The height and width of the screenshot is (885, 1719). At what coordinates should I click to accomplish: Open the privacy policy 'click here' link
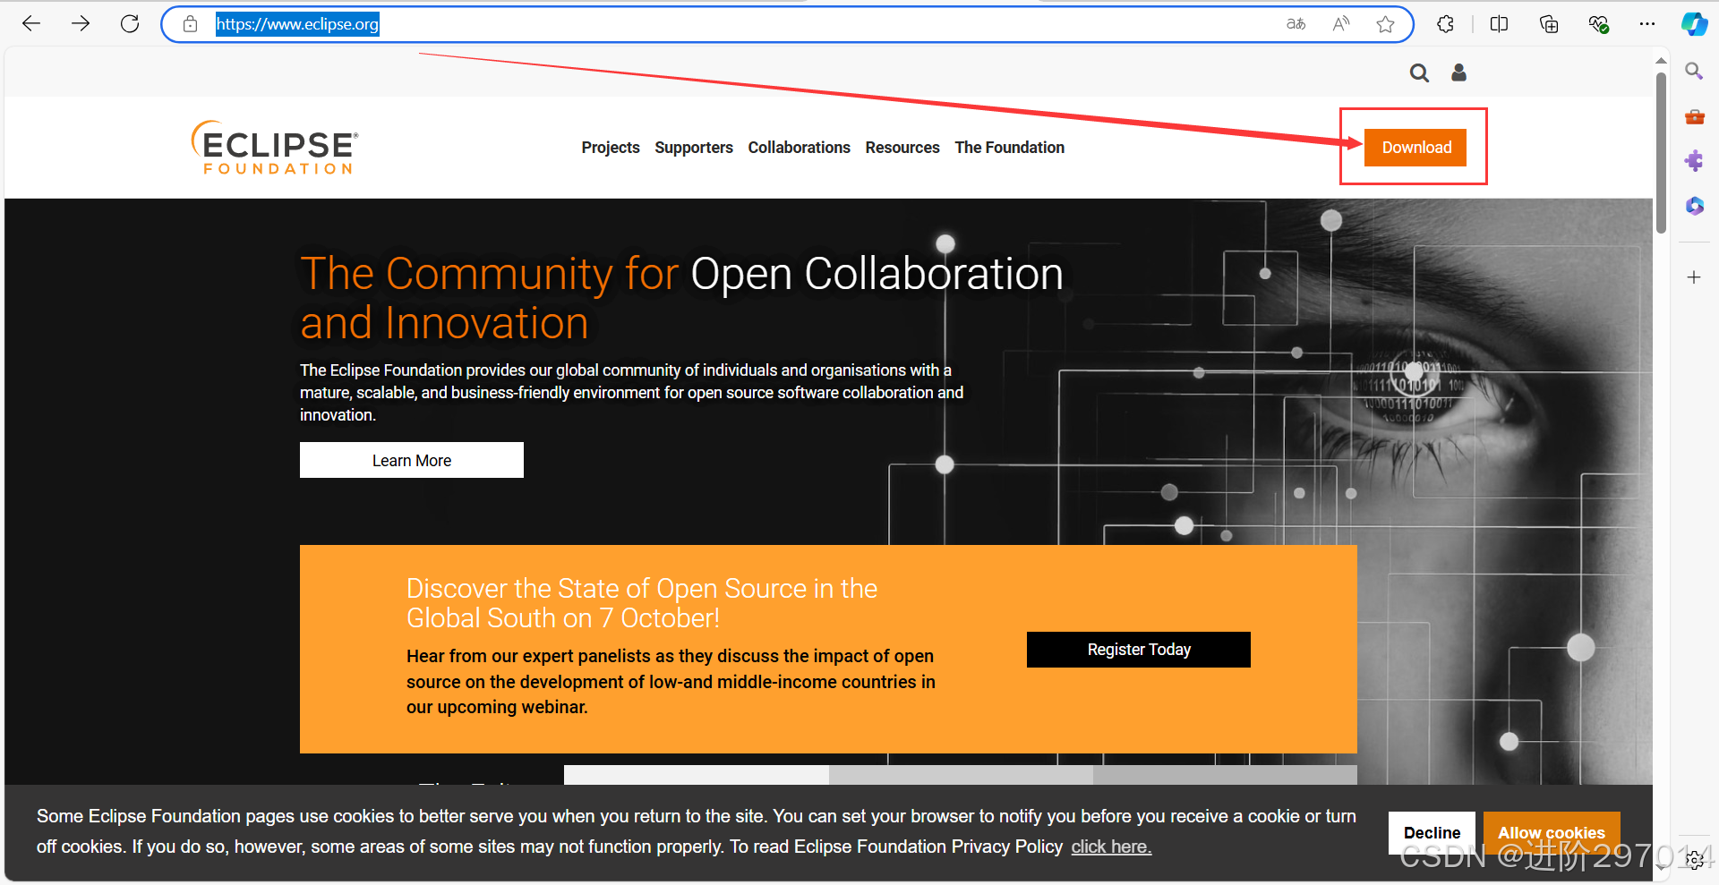pyautogui.click(x=1111, y=847)
